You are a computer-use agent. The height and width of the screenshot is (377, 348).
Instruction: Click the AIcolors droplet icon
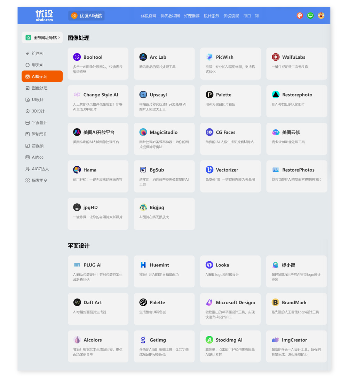point(77,340)
